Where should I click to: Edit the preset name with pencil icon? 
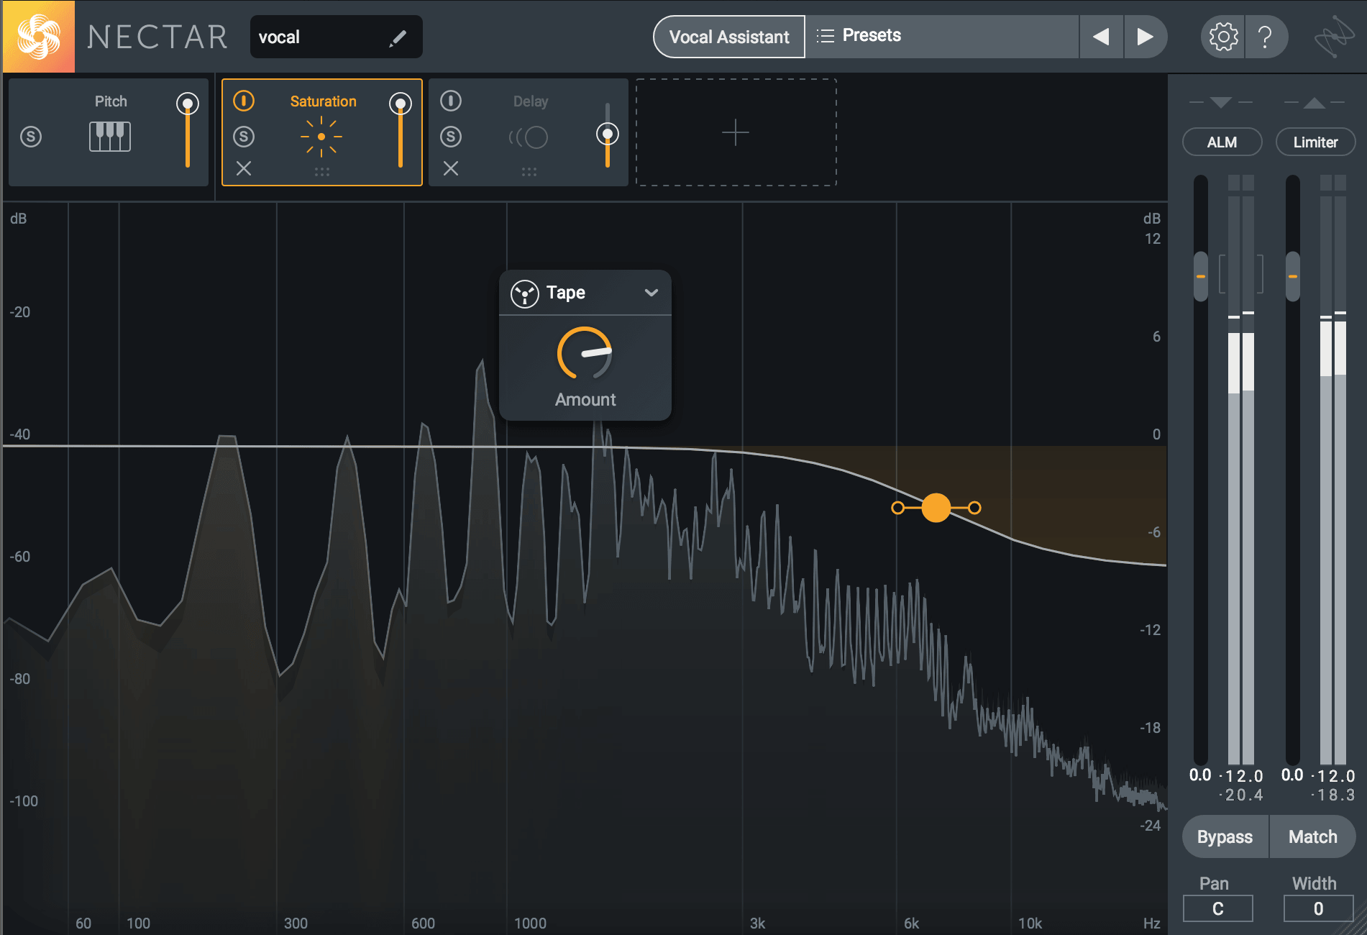coord(398,38)
